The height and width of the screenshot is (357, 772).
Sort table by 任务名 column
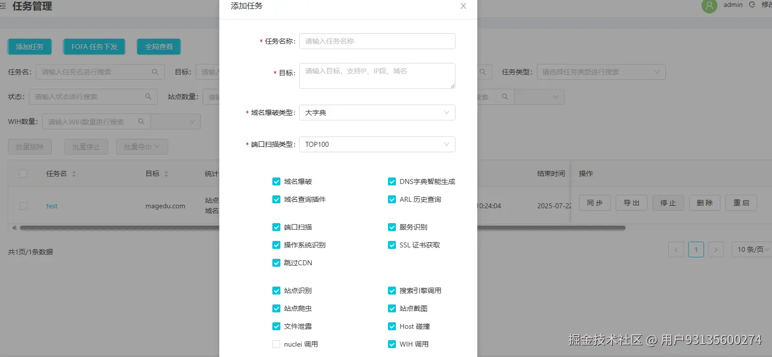74,174
